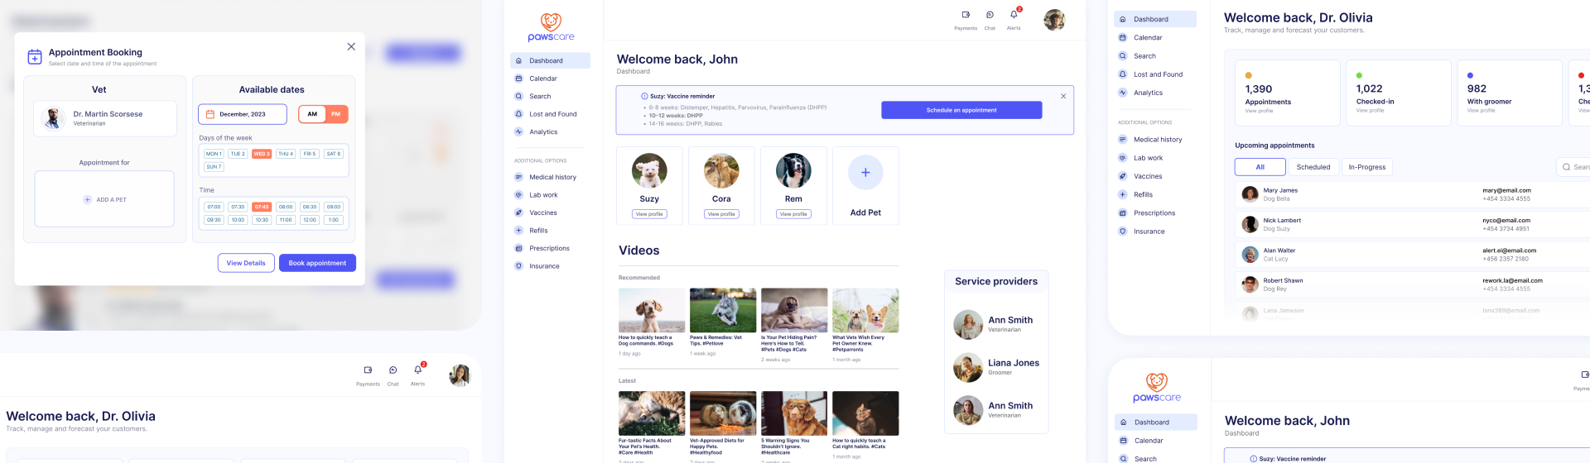
Task: Switch to the In-Progress appointments tab
Action: point(1366,167)
